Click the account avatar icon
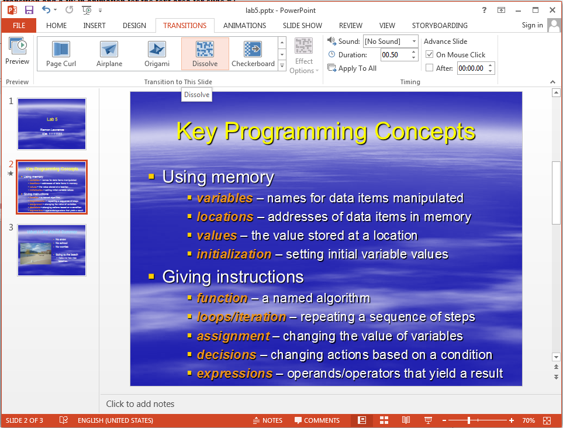563x428 pixels. click(x=554, y=26)
